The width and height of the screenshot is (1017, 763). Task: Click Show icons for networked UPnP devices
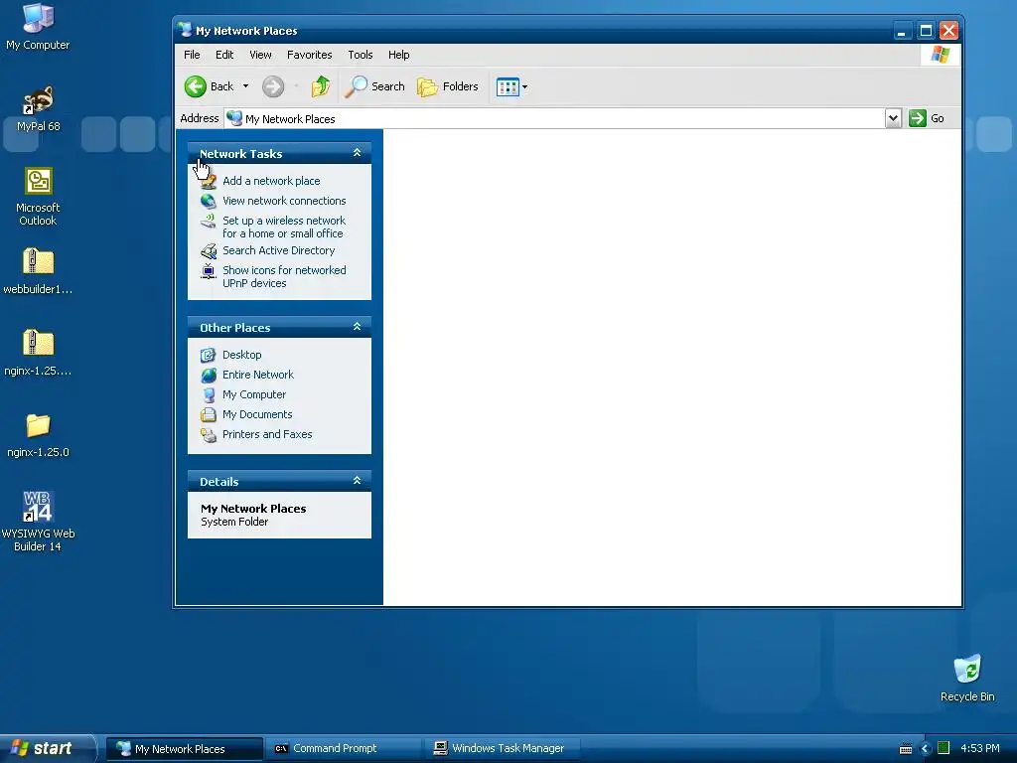click(x=284, y=276)
